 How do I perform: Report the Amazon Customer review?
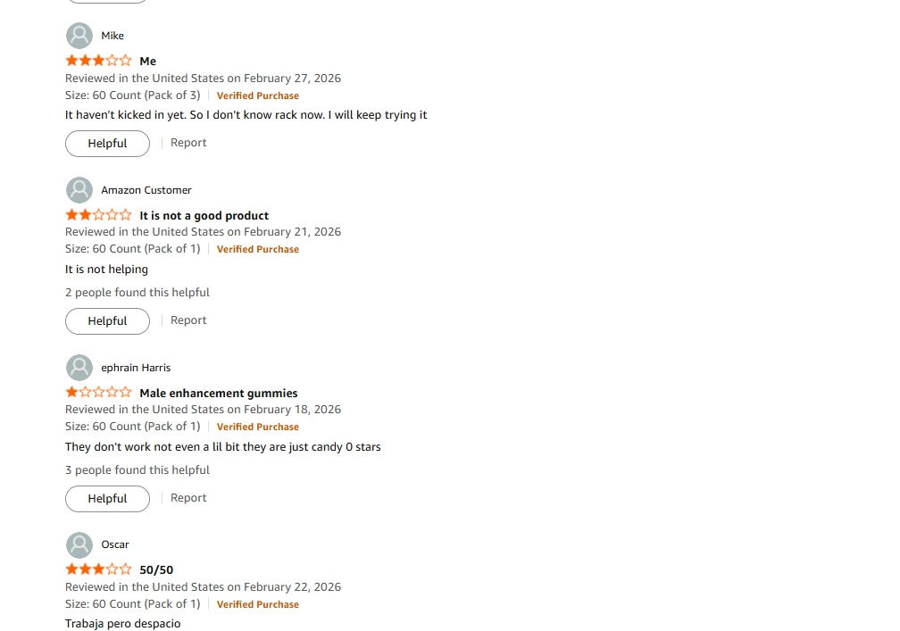[x=188, y=320]
